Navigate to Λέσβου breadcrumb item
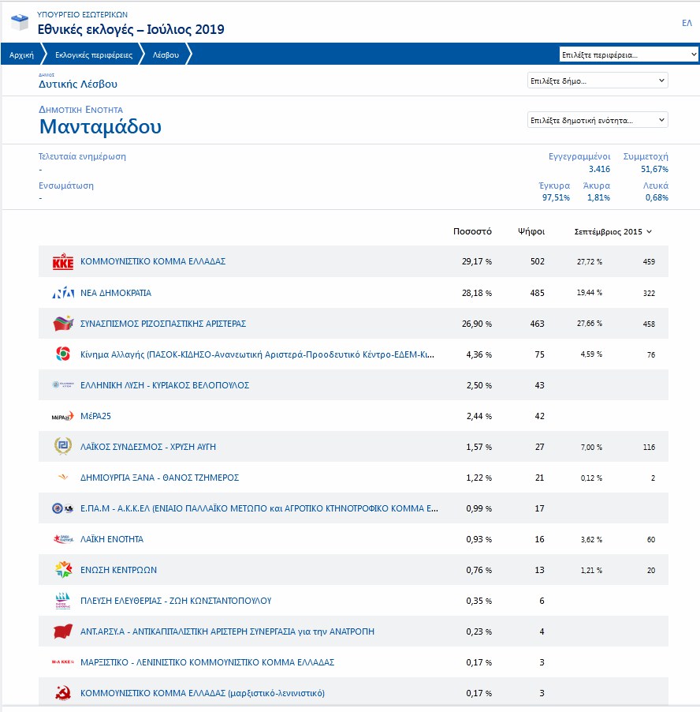 pos(166,55)
